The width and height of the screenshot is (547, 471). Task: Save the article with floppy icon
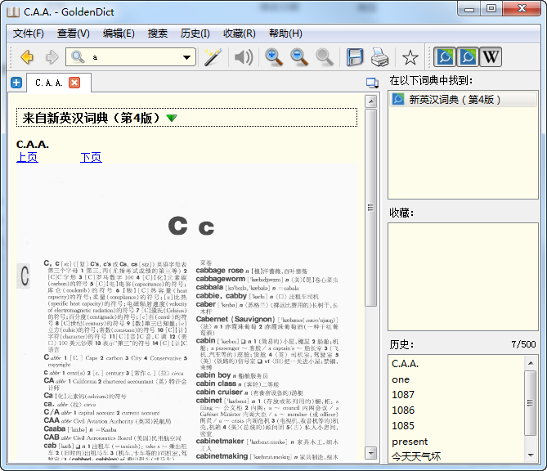pyautogui.click(x=355, y=57)
